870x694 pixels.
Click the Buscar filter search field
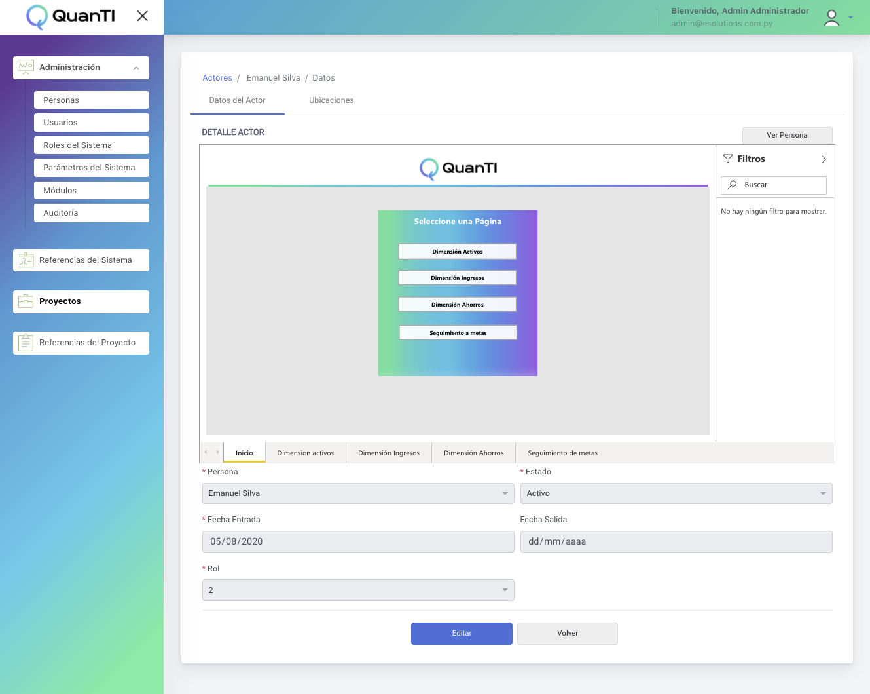tap(774, 185)
